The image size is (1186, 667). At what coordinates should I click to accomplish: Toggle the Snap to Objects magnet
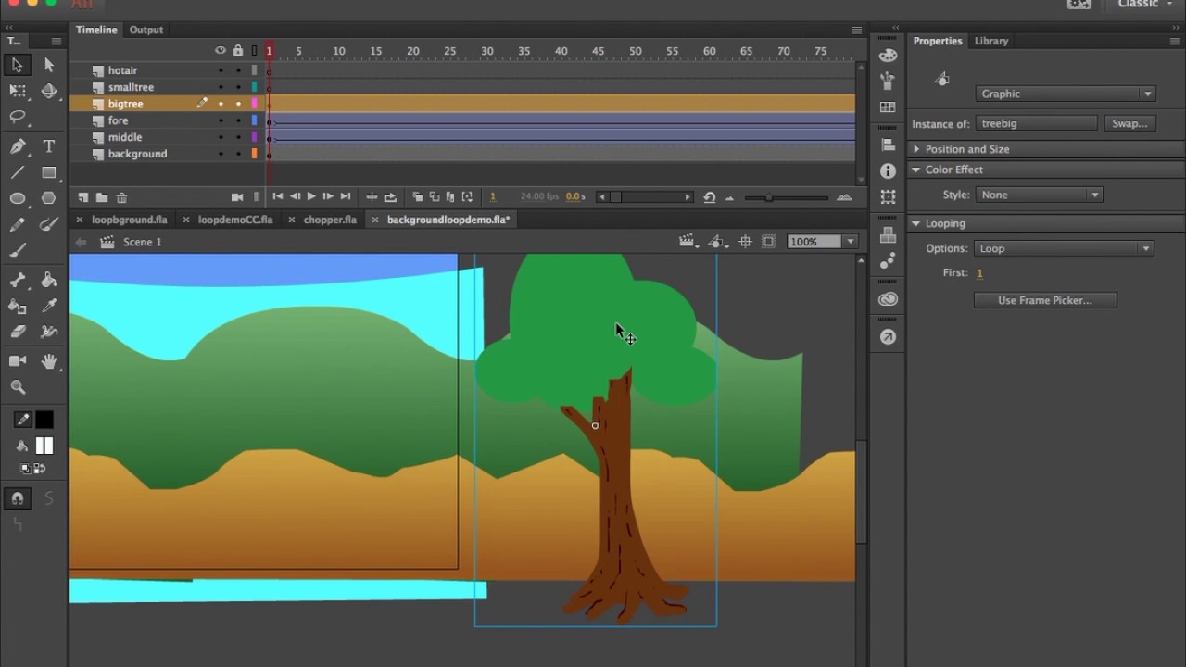pos(18,498)
